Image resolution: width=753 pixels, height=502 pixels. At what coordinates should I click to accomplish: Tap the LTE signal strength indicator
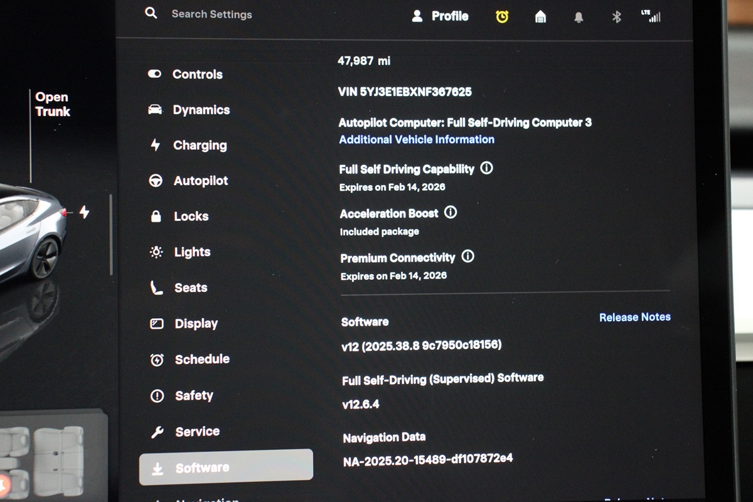[x=651, y=16]
